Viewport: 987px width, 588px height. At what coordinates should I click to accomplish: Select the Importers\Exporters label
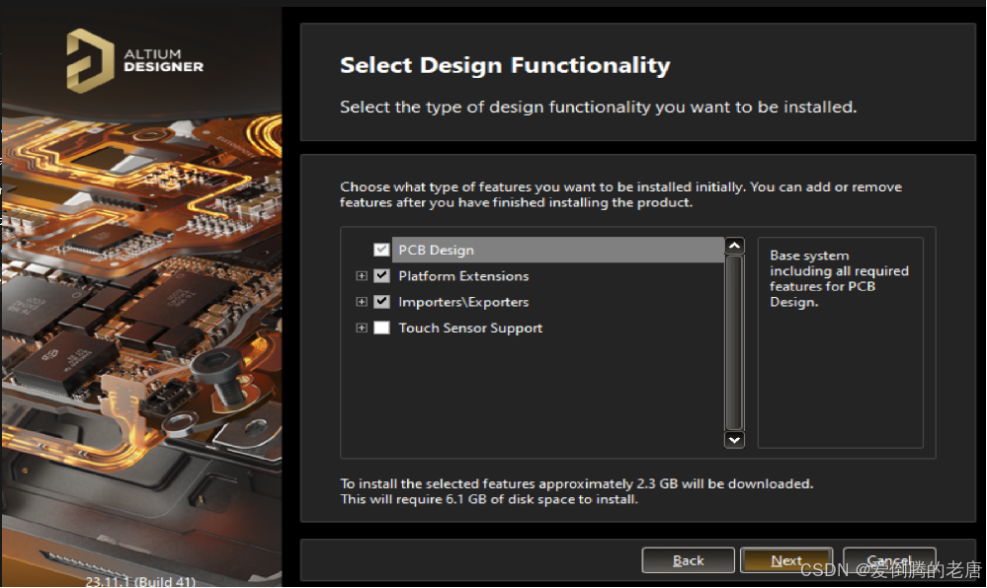point(463,302)
